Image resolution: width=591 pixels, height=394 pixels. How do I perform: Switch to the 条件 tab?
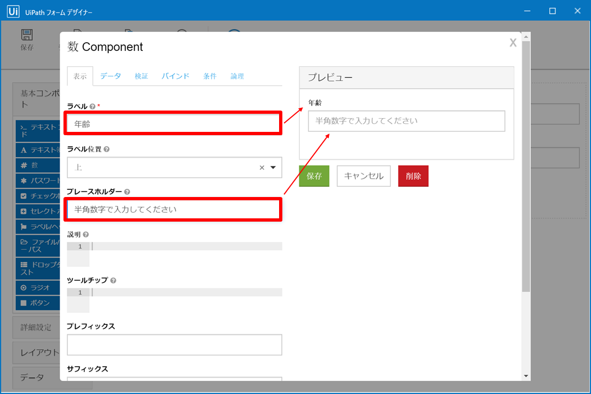coord(210,76)
